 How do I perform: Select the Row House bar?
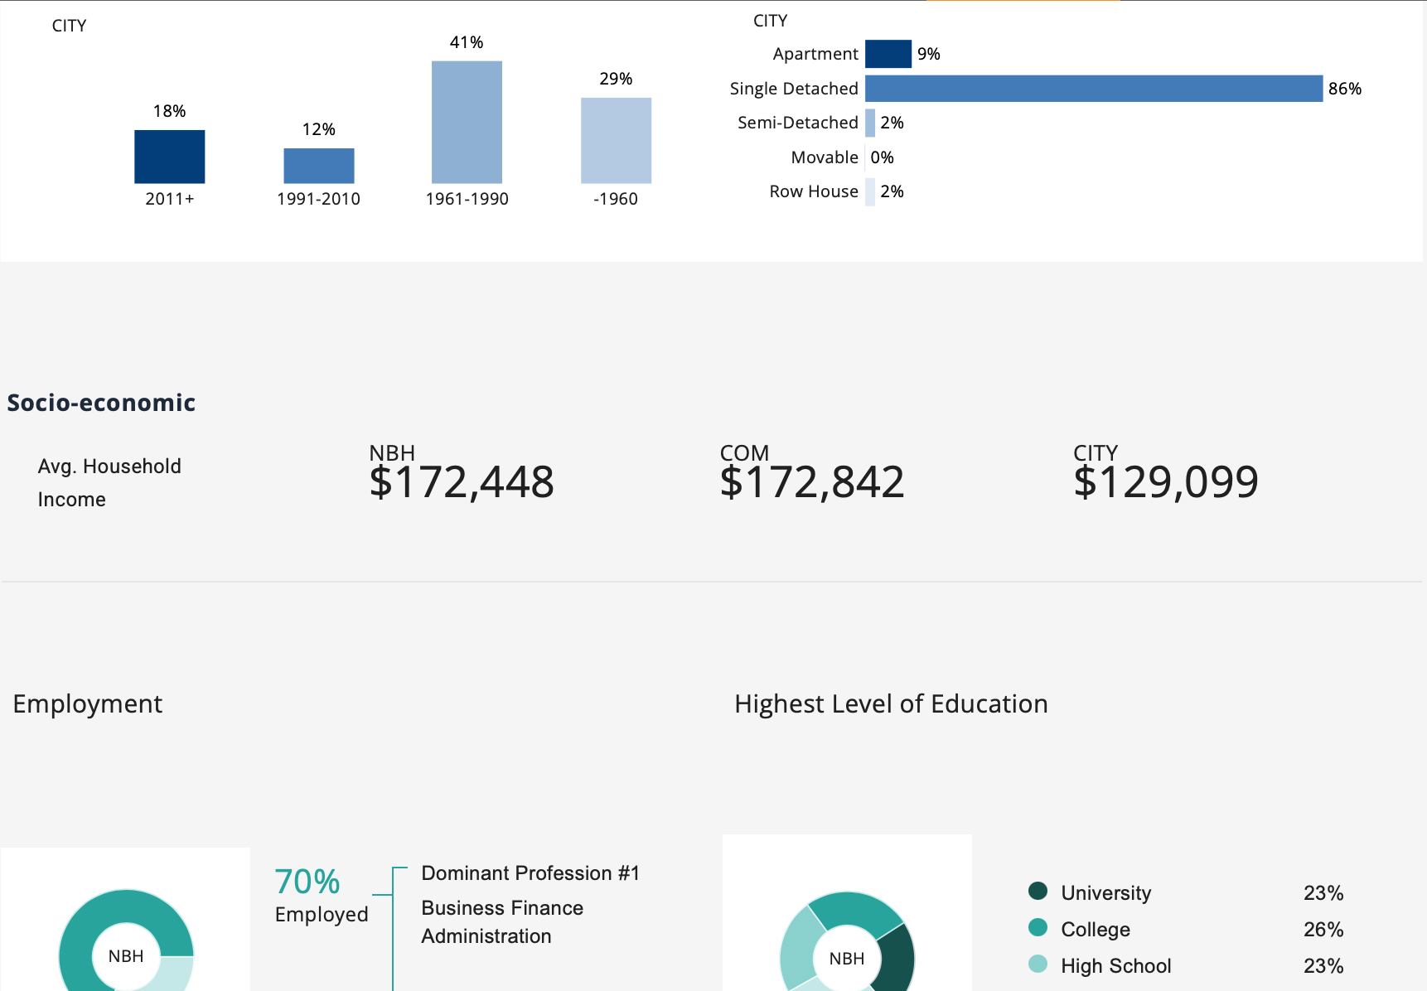coord(870,191)
